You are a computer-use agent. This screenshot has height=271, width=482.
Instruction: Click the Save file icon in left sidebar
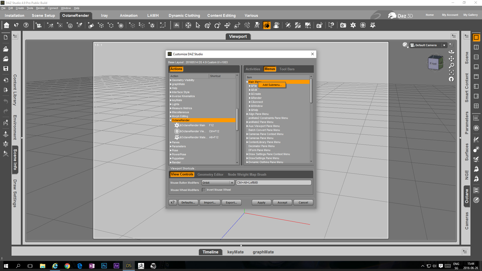coord(6,69)
